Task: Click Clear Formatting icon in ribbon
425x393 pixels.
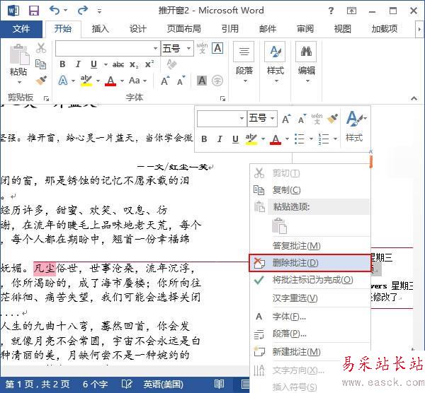Action: click(x=171, y=64)
